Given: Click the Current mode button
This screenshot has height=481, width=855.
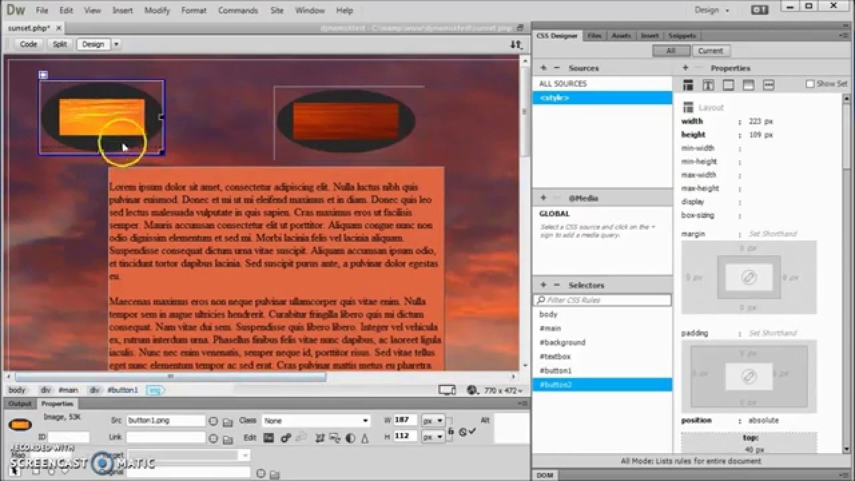Looking at the screenshot, I should tap(710, 51).
